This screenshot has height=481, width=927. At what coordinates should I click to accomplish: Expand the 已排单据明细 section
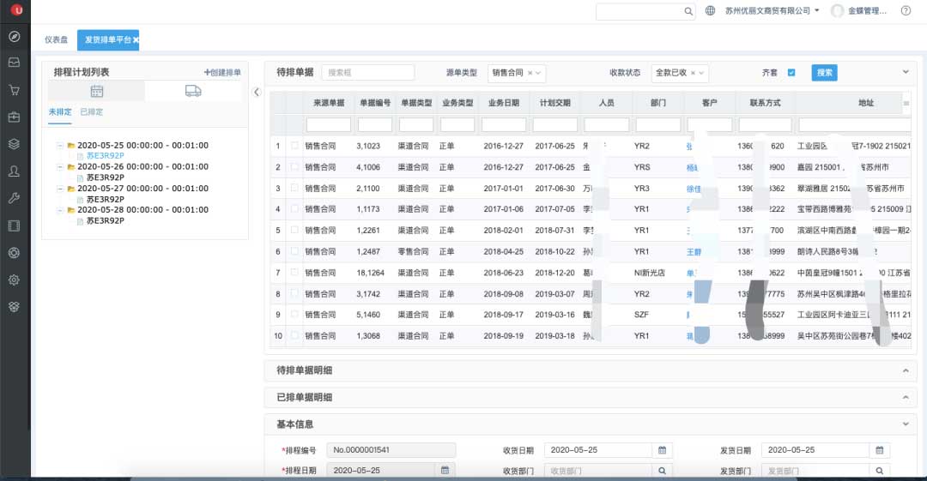(906, 398)
